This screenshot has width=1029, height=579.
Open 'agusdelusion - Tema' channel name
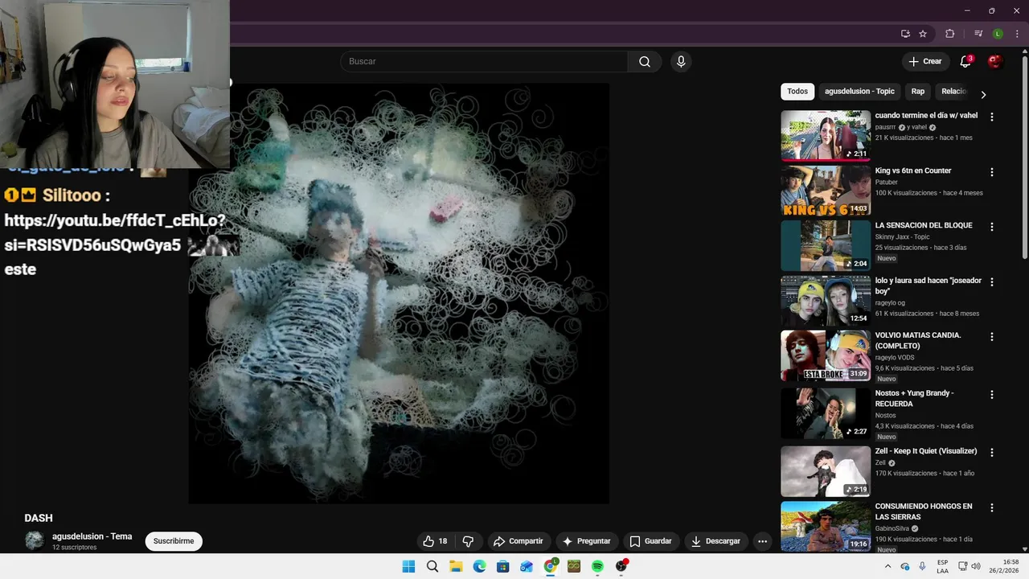click(x=92, y=536)
